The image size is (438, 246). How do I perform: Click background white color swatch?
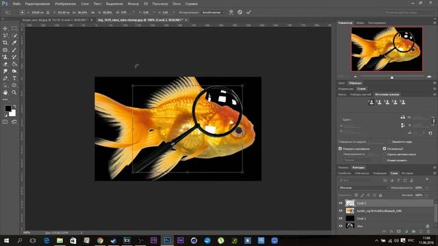coord(12,113)
